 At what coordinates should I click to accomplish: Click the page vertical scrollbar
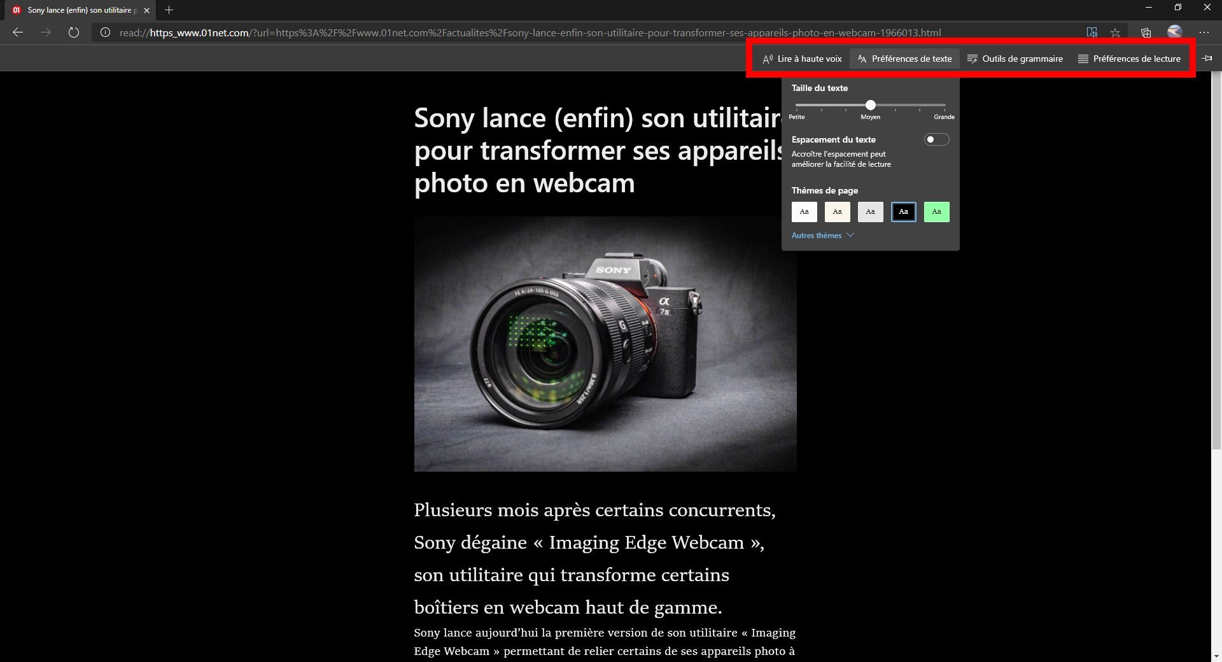[x=1216, y=261]
